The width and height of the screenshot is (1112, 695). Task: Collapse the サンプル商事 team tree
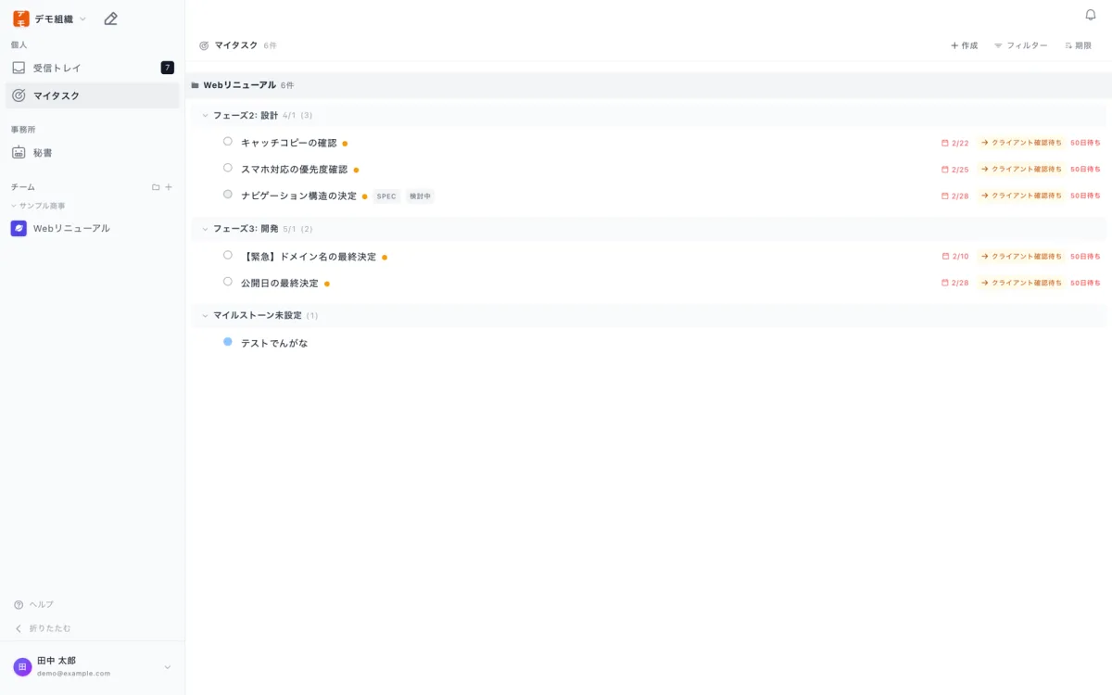14,206
